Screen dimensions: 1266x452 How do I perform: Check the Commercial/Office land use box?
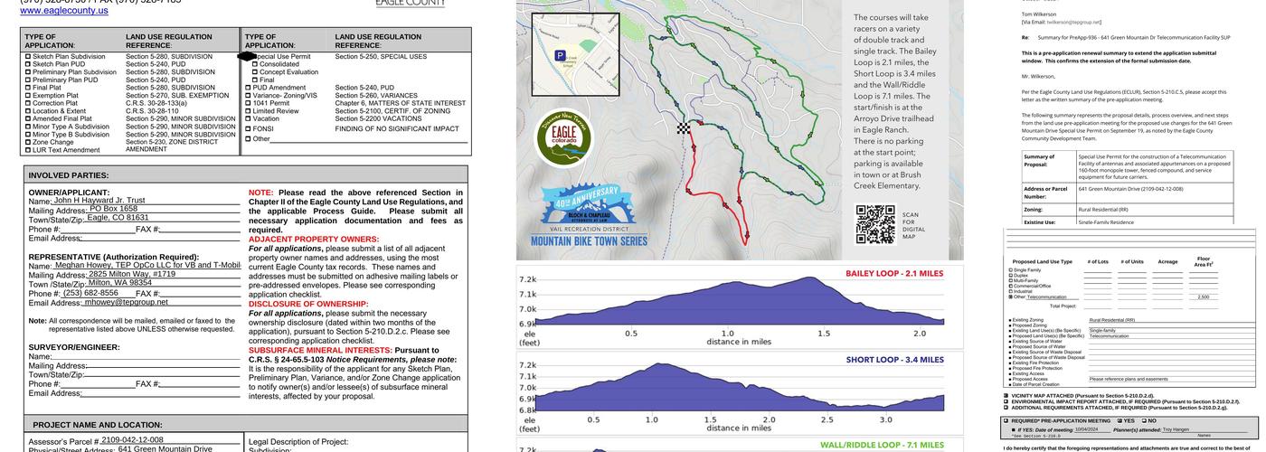(1011, 286)
